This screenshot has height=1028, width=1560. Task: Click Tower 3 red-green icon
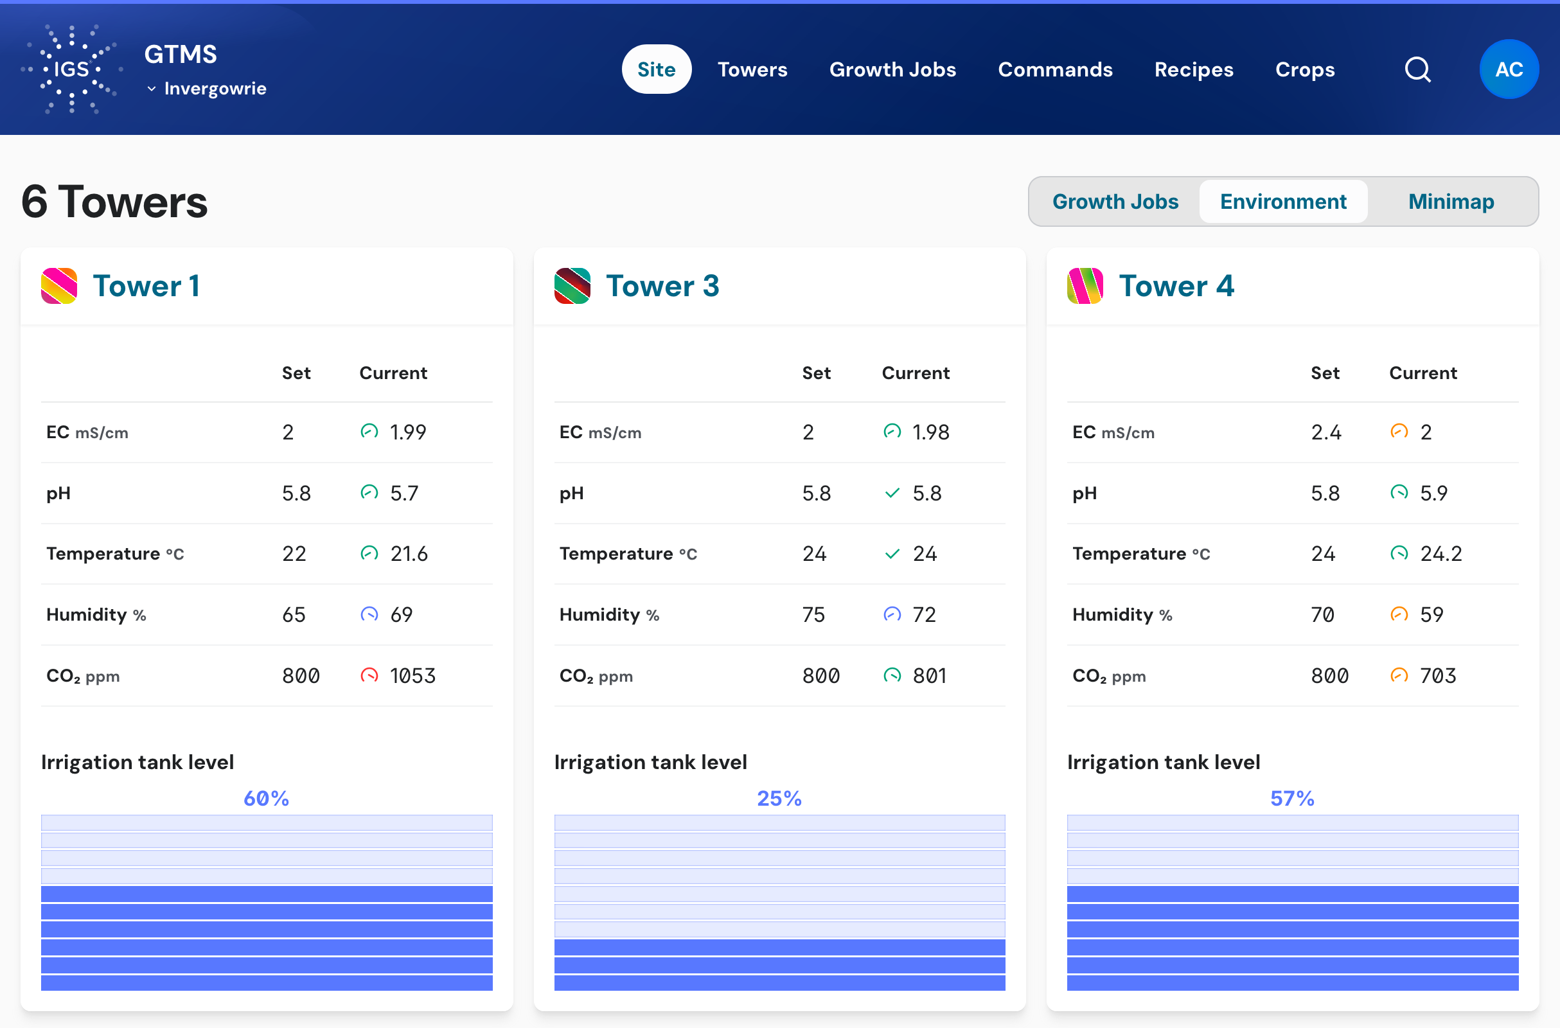pos(572,286)
